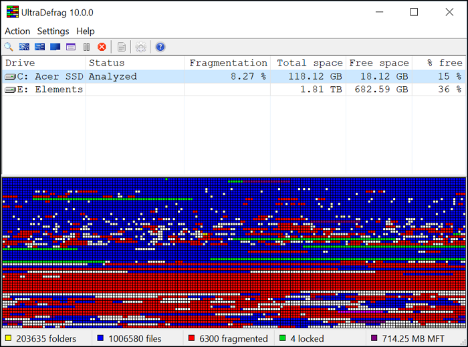Image resolution: width=468 pixels, height=347 pixels.
Task: Click the Analyzed status cell
Action: pyautogui.click(x=113, y=76)
